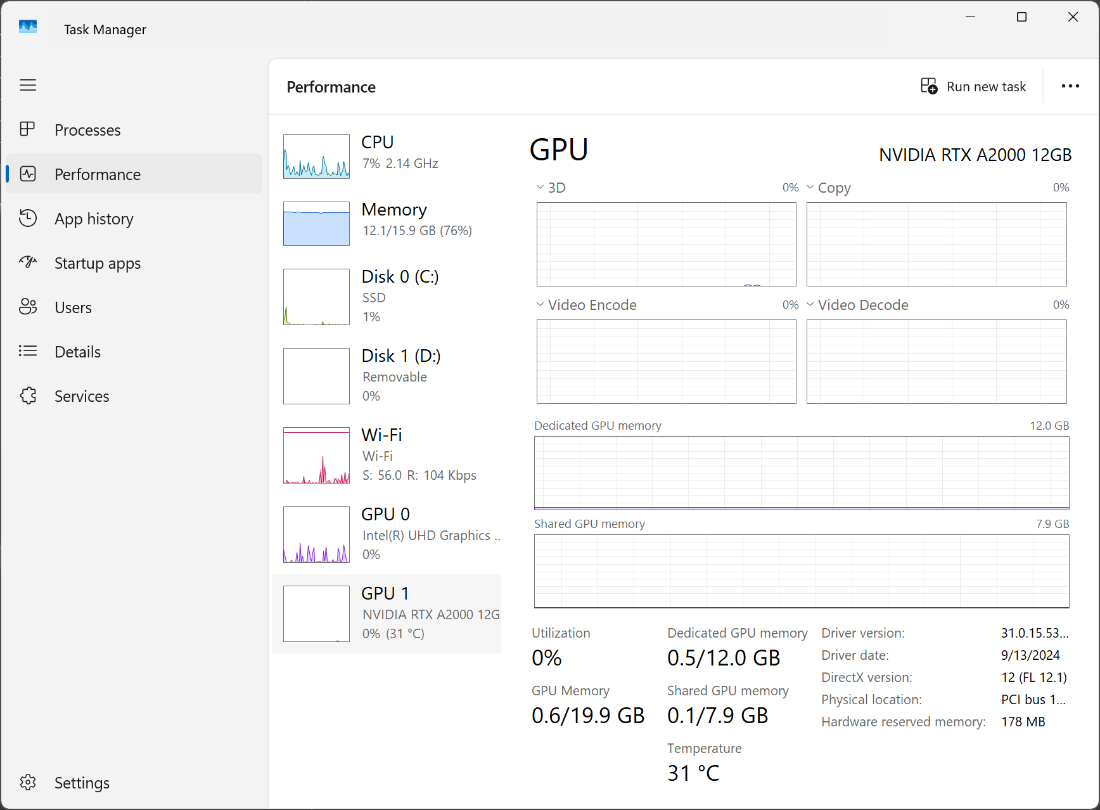Screen dimensions: 1100x810
Task: Click the Video Decode graph
Action: coord(937,362)
